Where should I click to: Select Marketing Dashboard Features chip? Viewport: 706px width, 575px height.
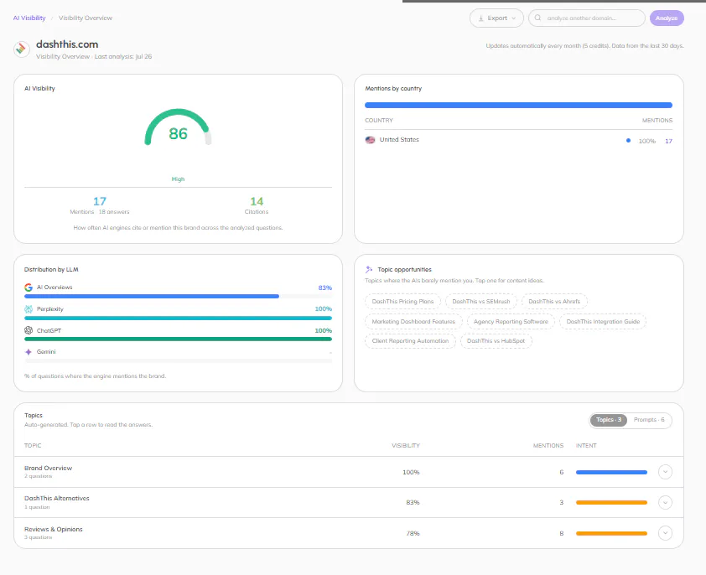[413, 322]
